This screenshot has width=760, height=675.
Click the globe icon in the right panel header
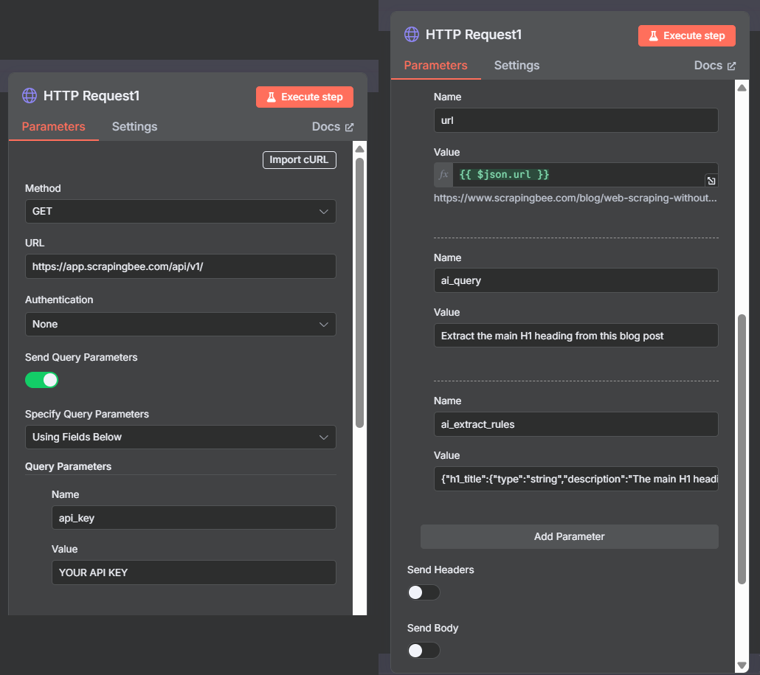point(412,35)
